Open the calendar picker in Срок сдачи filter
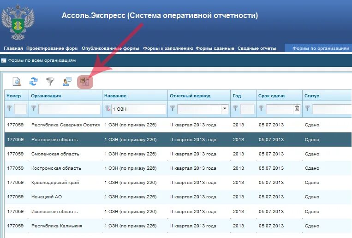Screen dimensions: 352x238 [x=297, y=108]
